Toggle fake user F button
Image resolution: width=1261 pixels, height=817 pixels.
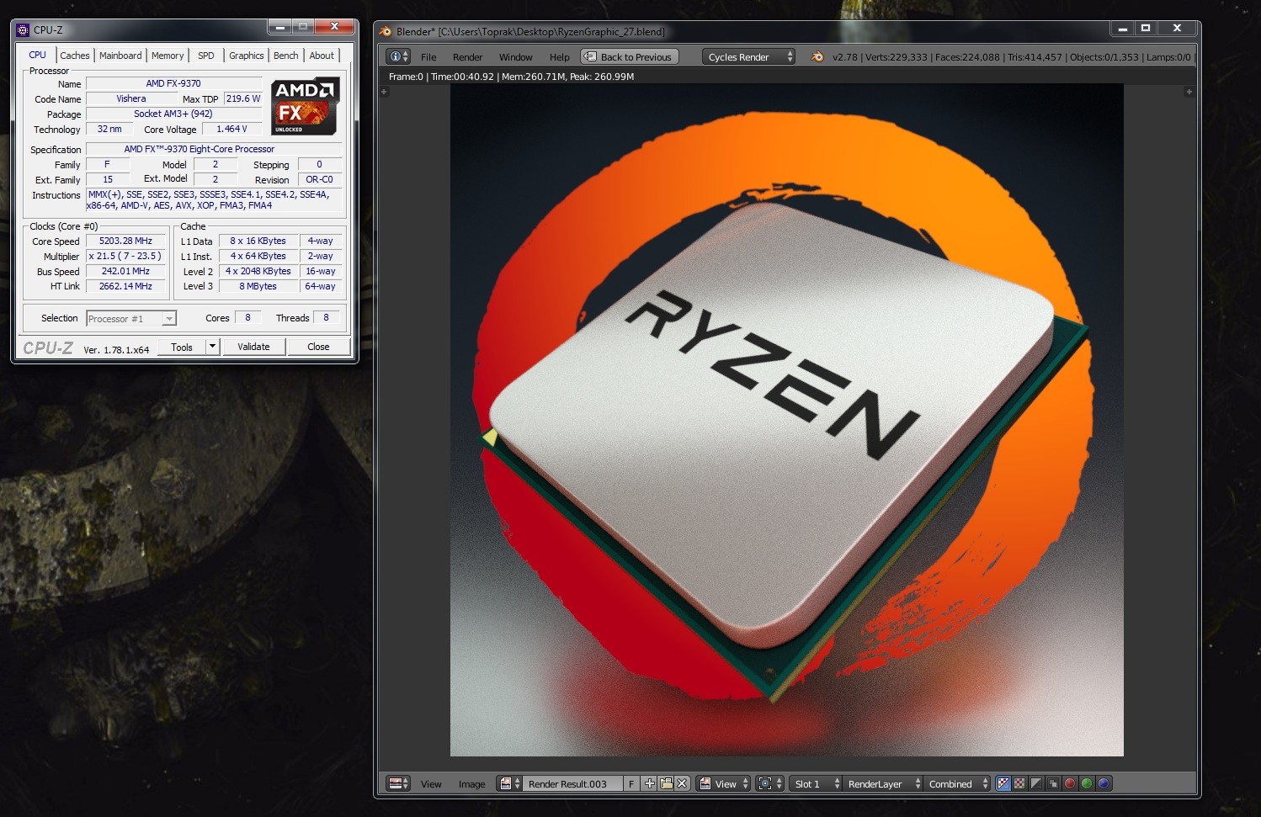pyautogui.click(x=631, y=783)
